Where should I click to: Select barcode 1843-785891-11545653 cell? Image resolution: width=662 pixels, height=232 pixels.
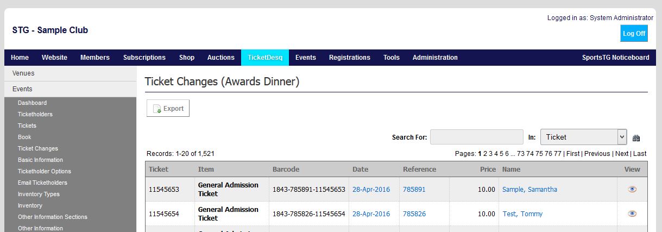pos(309,190)
